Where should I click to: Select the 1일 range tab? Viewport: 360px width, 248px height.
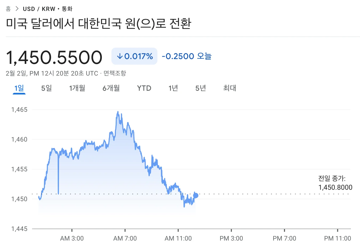[19, 88]
